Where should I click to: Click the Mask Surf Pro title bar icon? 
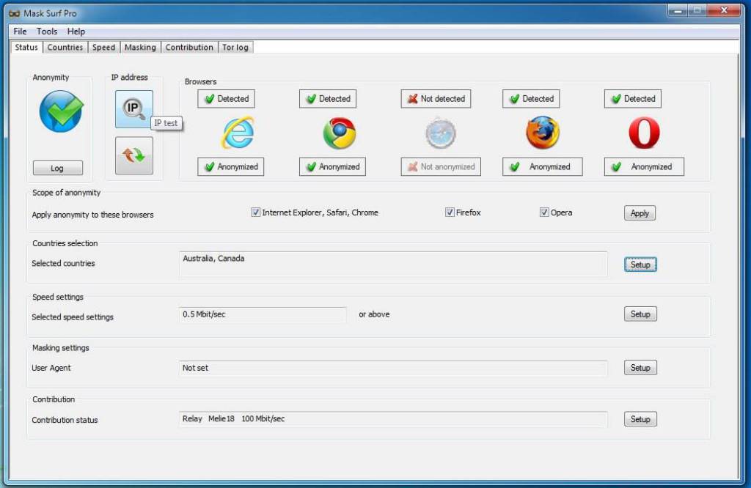(15, 13)
